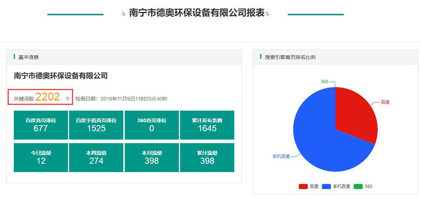421x198 pixels.
Task: Click the 累计发布条数 1645 tile
Action: pyautogui.click(x=207, y=125)
